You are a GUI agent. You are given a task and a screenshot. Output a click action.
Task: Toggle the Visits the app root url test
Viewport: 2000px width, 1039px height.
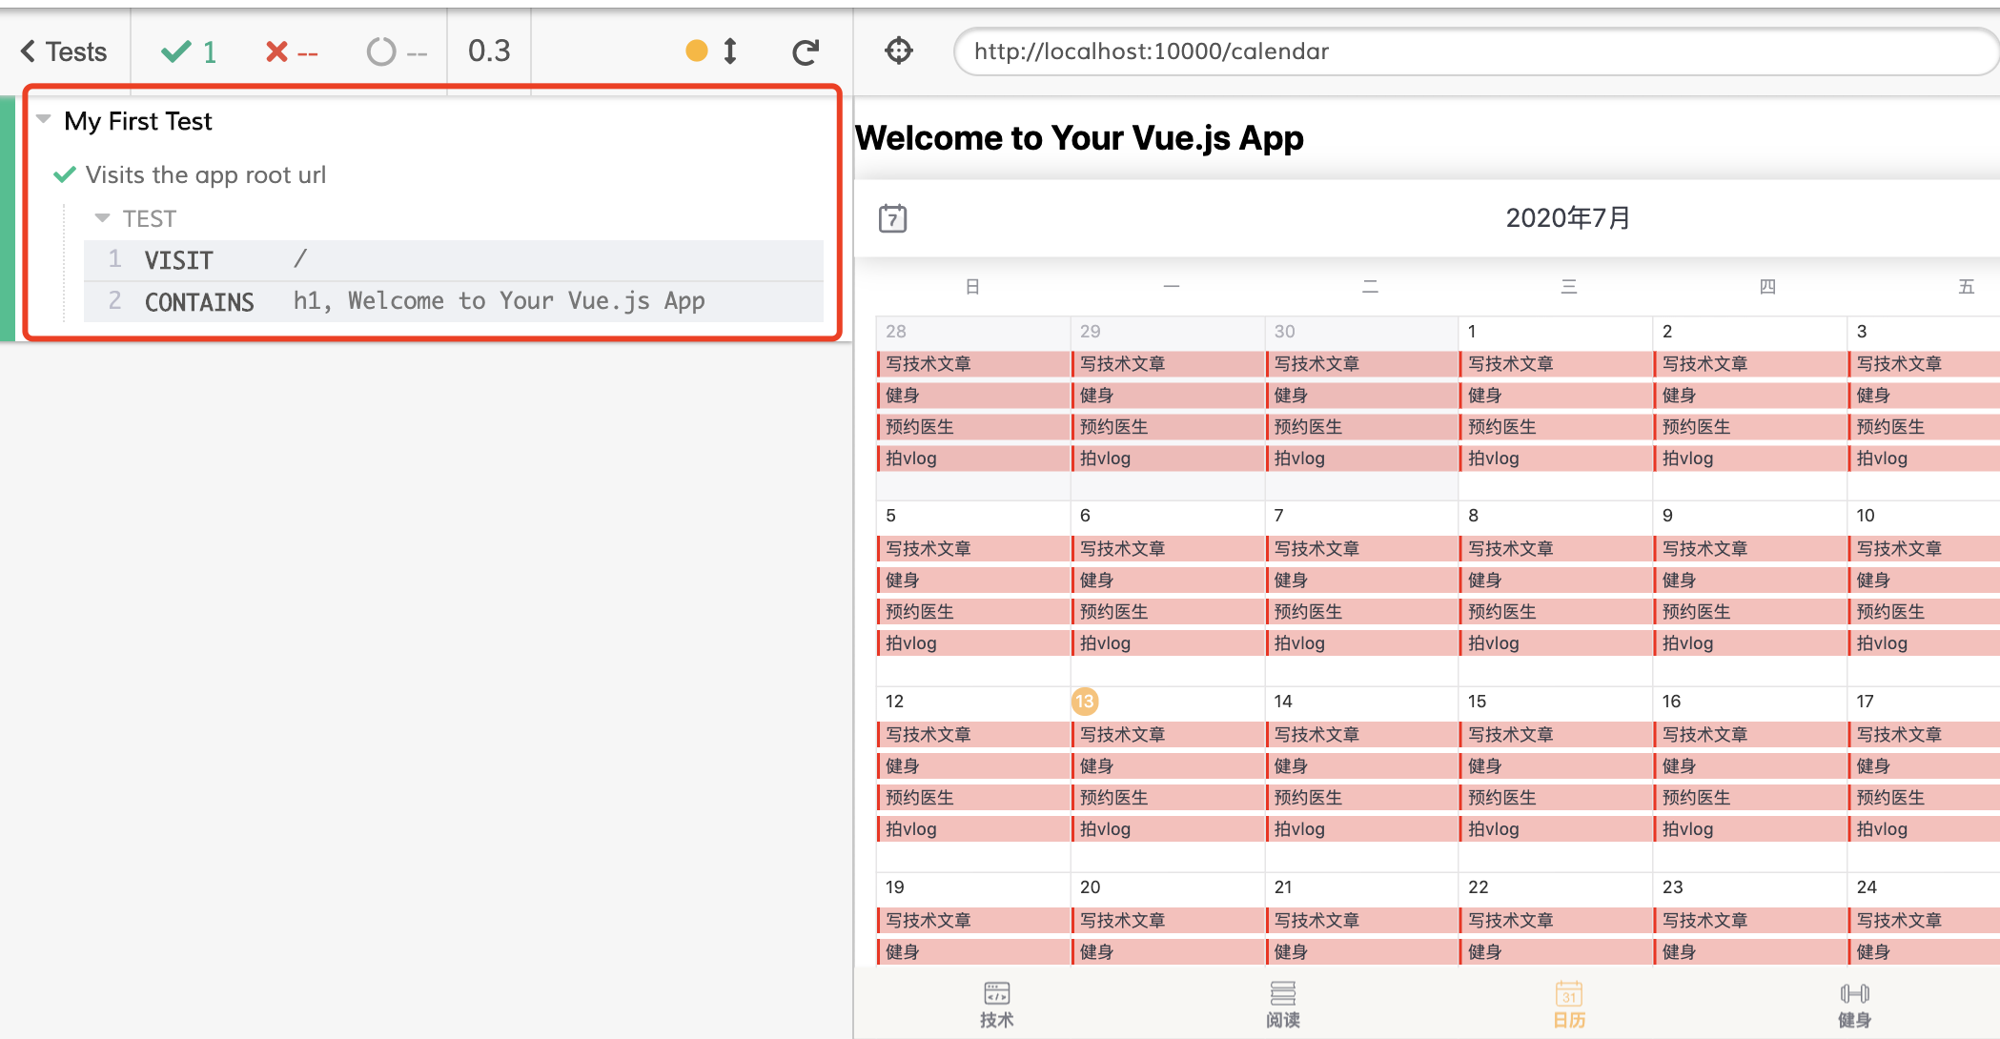tap(205, 174)
